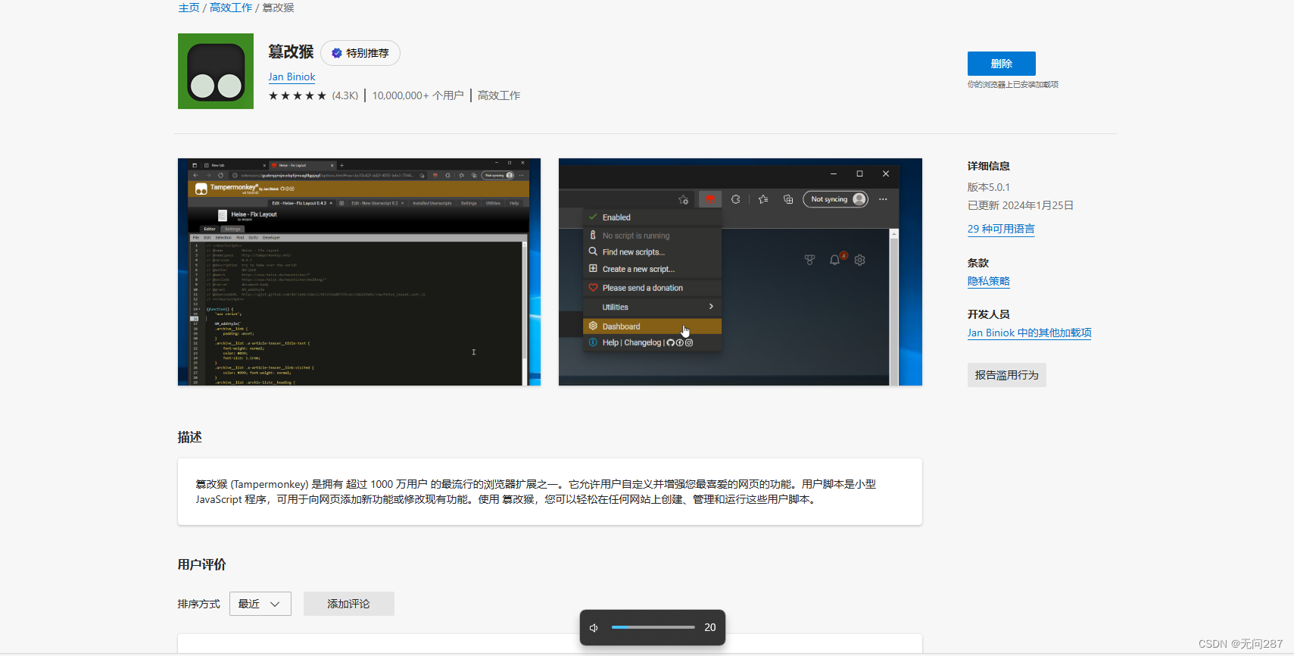
Task: Open the script editor screenshot thumbnail
Action: (359, 272)
